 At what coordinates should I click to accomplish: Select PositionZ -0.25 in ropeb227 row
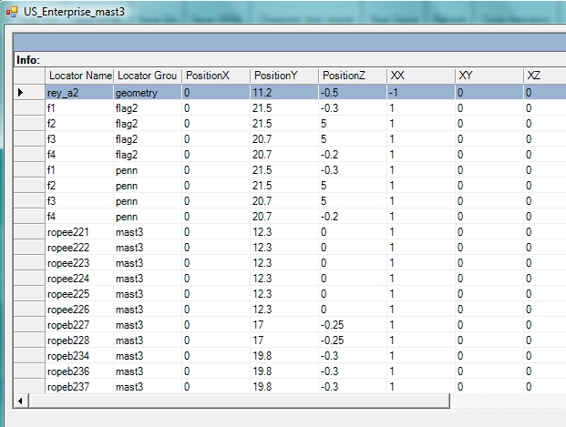tap(353, 325)
